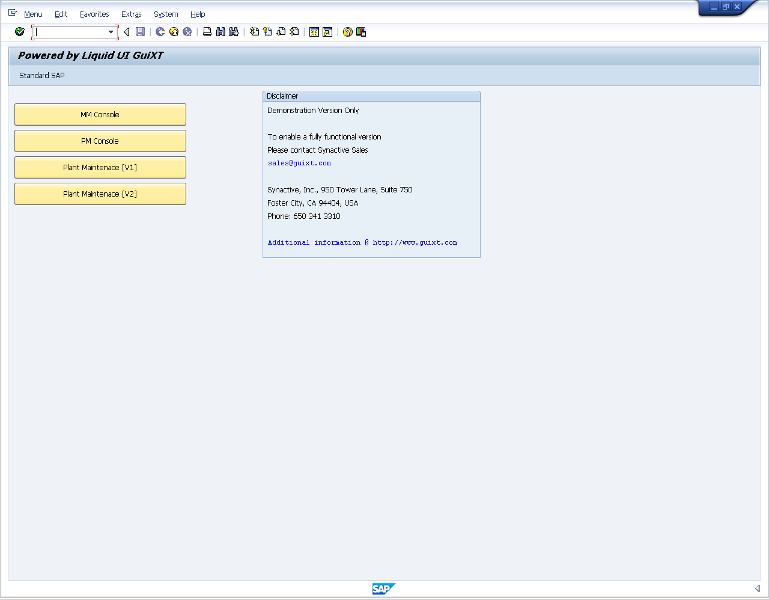
Task: Minimize the SAP window
Action: coord(714,7)
